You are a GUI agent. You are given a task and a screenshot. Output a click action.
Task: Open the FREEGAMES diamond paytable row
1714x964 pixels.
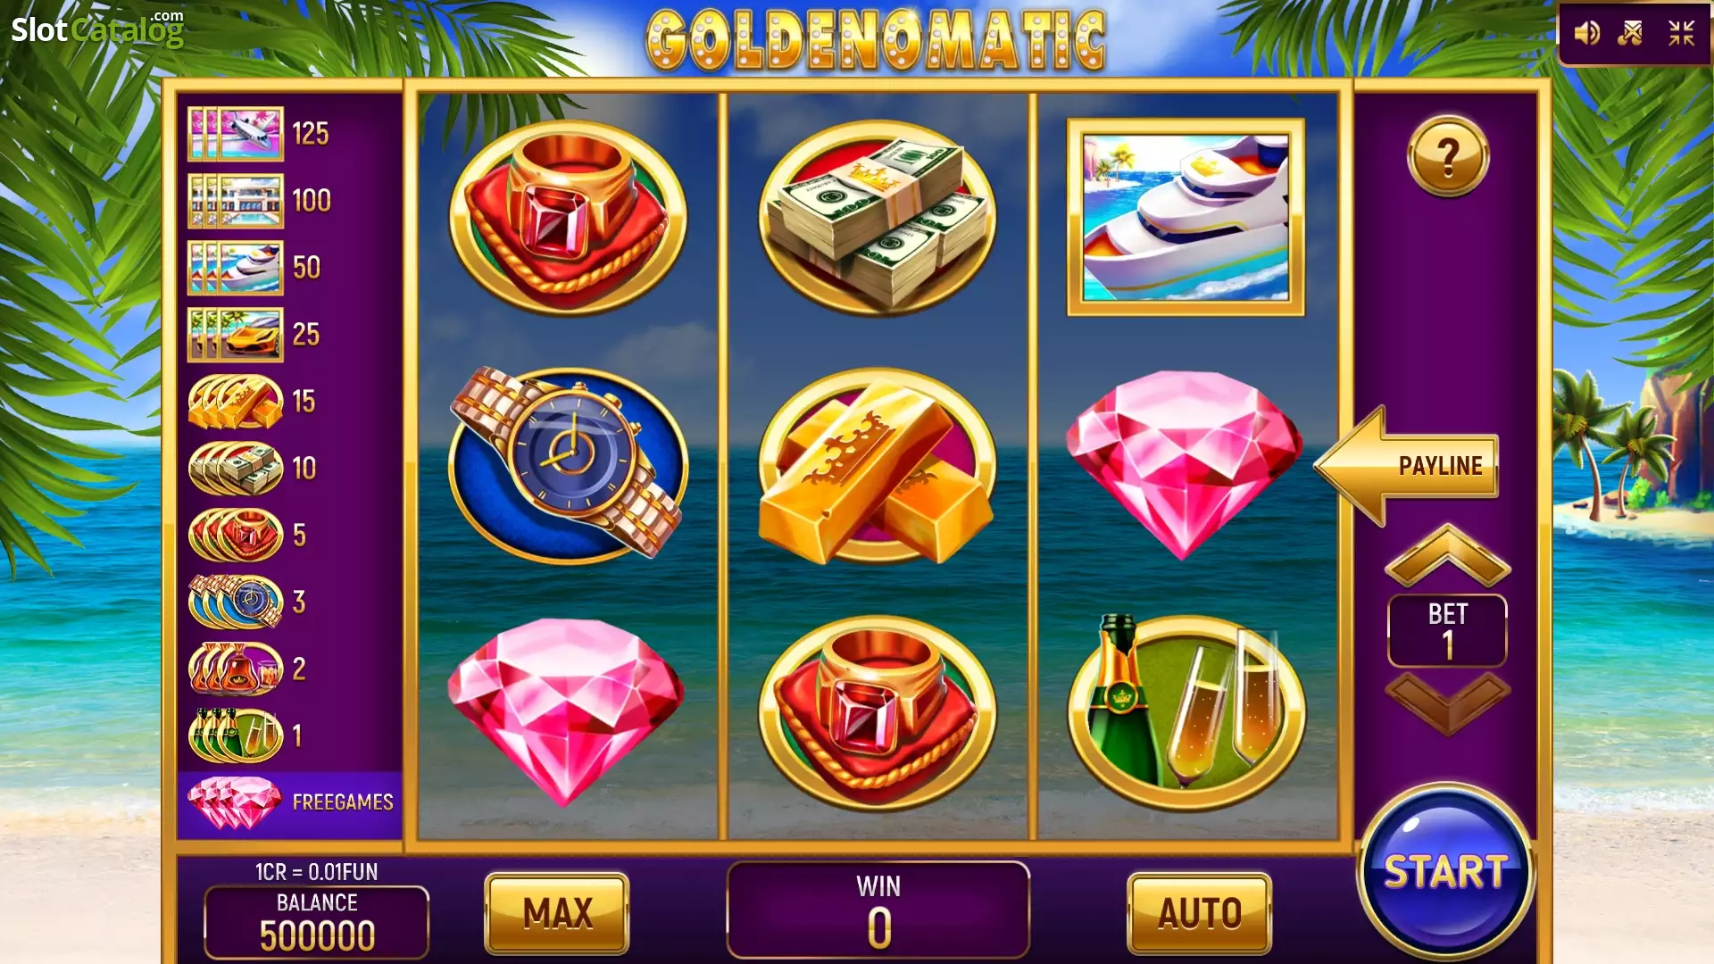coord(290,802)
